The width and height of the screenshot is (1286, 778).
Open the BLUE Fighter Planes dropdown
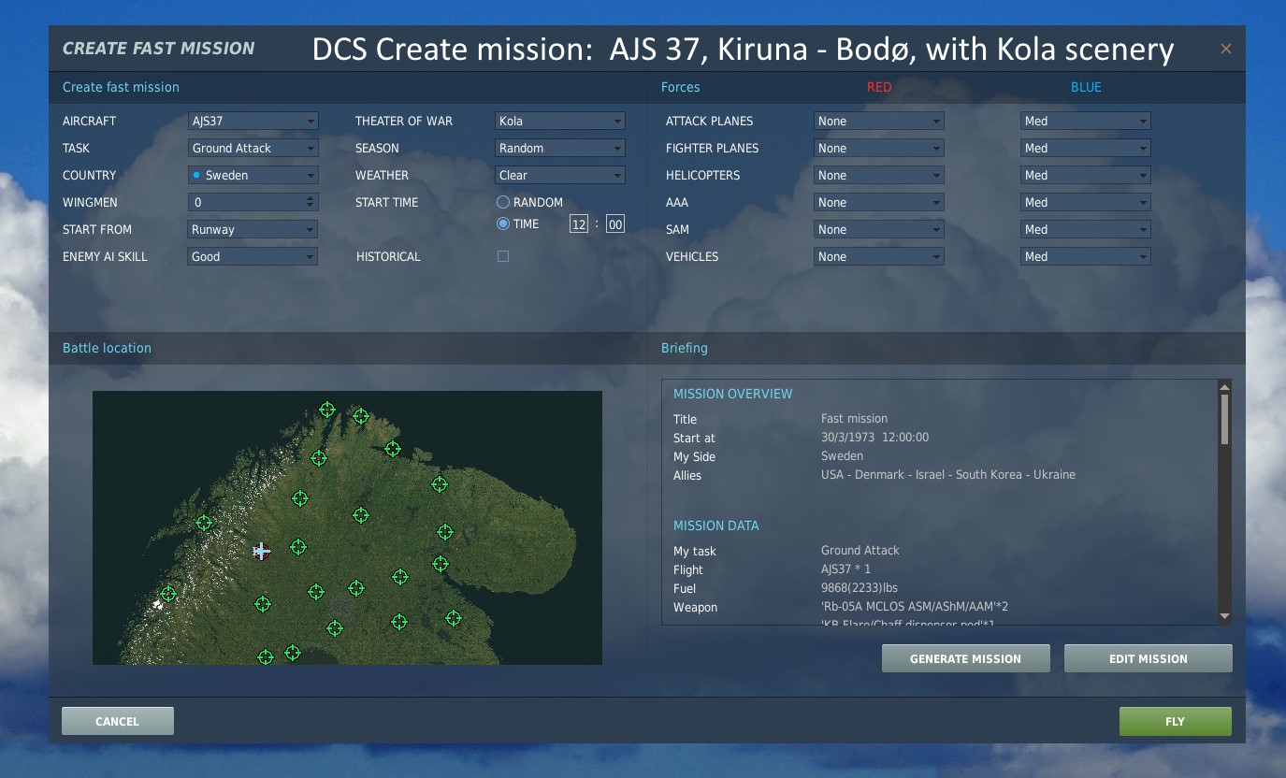(x=1085, y=148)
